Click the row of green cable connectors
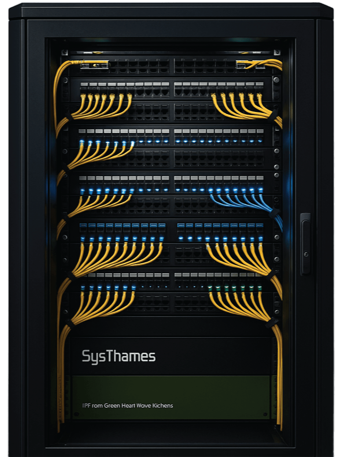This screenshot has width=343, height=457. click(236, 288)
